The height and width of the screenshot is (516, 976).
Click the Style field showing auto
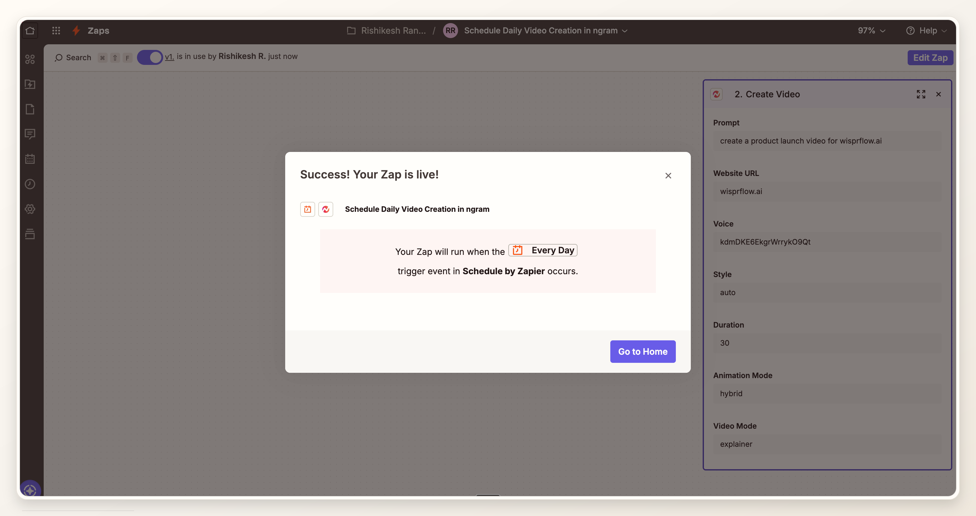[827, 293]
